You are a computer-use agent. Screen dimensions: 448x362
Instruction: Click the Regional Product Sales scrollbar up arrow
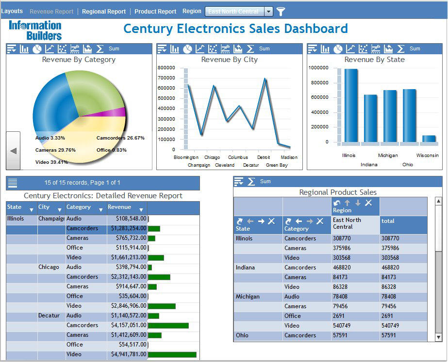[439, 201]
